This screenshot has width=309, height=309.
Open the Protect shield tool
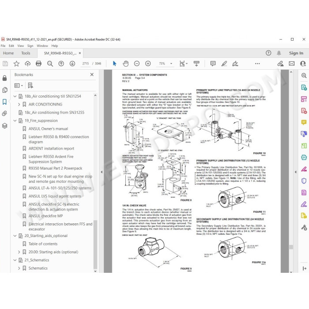tap(304, 181)
